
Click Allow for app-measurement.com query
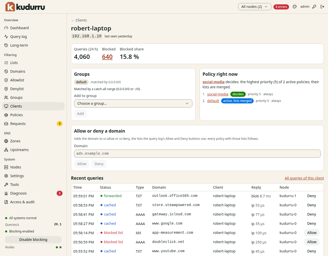[x=312, y=233]
